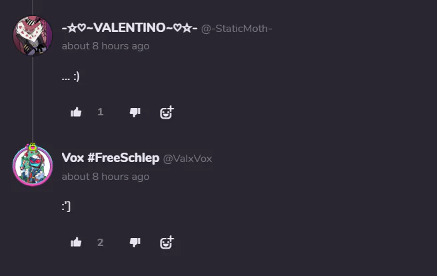Like Vox #FreeSchlep's comment with thumbs up
The image size is (437, 276).
(76, 243)
